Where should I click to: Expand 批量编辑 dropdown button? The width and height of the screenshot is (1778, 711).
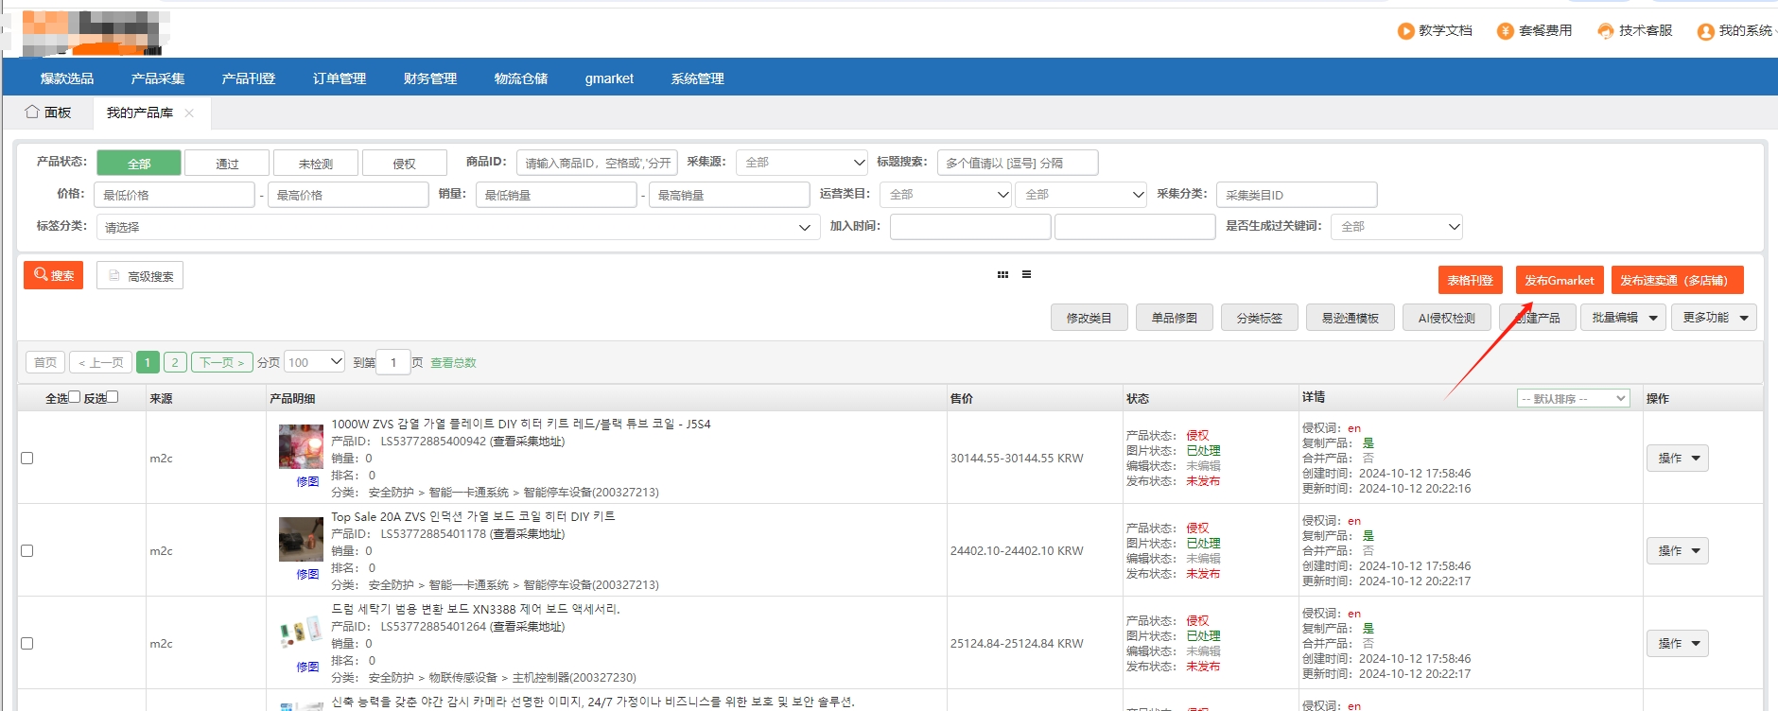pyautogui.click(x=1623, y=318)
